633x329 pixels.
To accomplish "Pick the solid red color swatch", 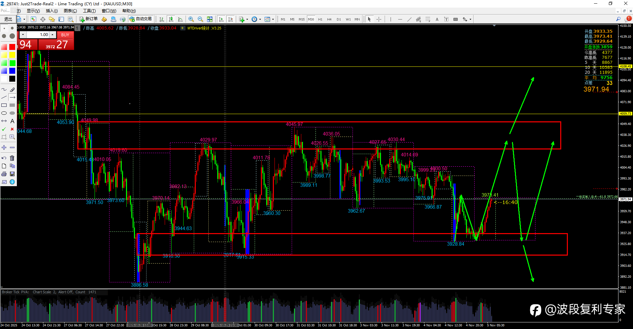I will (12, 47).
